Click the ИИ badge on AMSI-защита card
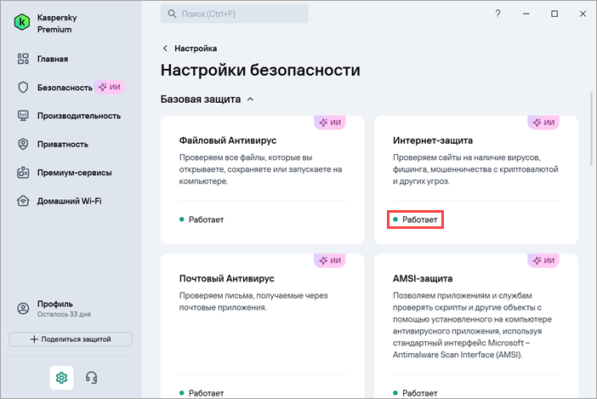 (x=543, y=260)
